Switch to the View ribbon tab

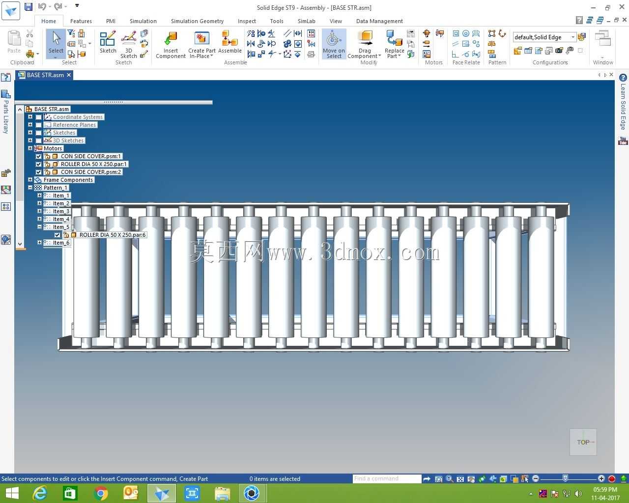(336, 21)
